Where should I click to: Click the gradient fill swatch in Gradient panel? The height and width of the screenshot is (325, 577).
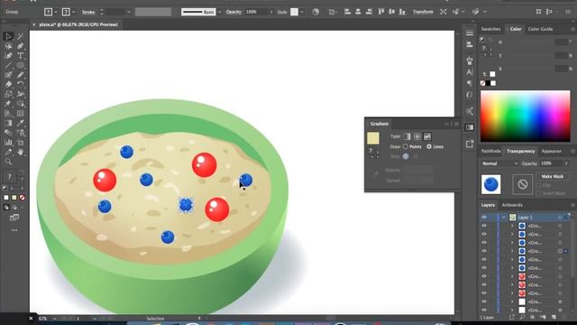pos(372,138)
